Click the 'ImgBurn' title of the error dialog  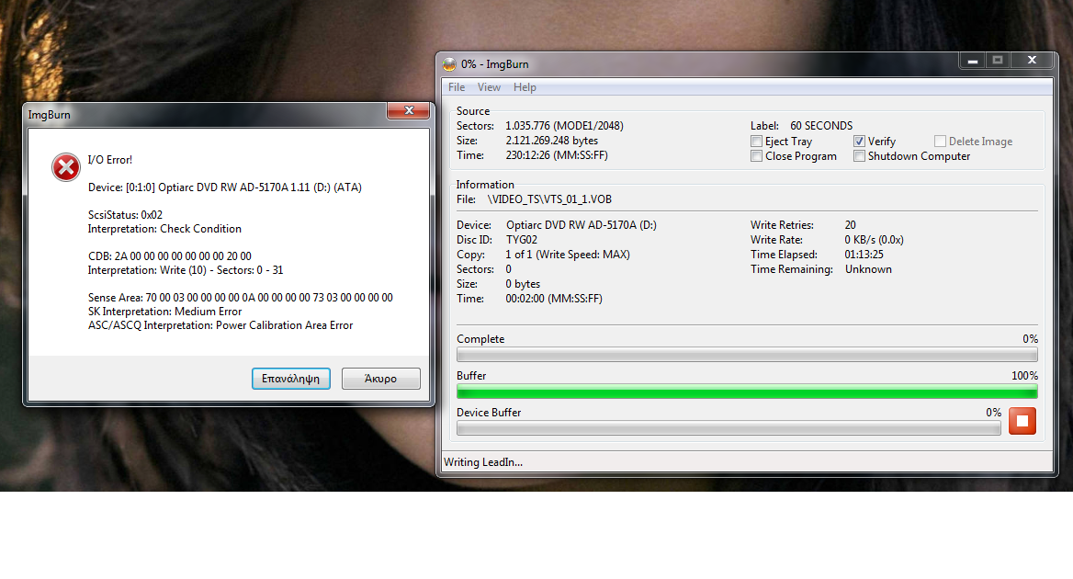click(x=50, y=115)
